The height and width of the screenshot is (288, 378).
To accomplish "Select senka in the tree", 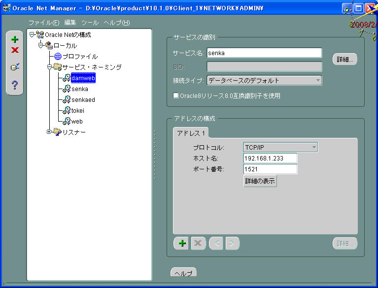I will point(80,89).
